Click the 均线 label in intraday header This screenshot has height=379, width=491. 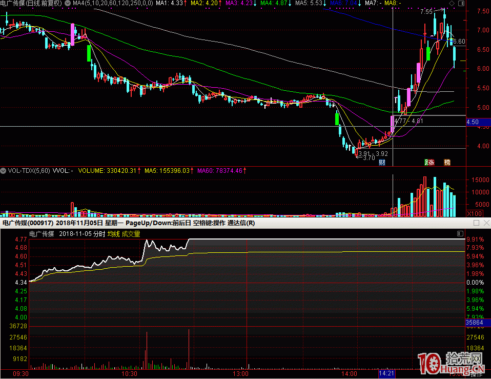114,234
